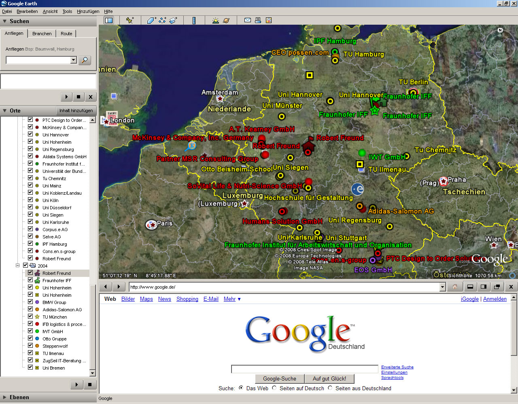
Task: Switch to the Route tab
Action: click(x=66, y=34)
